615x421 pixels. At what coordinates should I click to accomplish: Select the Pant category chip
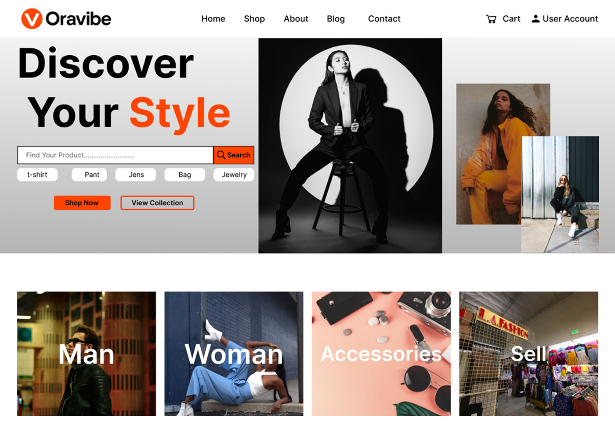pyautogui.click(x=90, y=175)
